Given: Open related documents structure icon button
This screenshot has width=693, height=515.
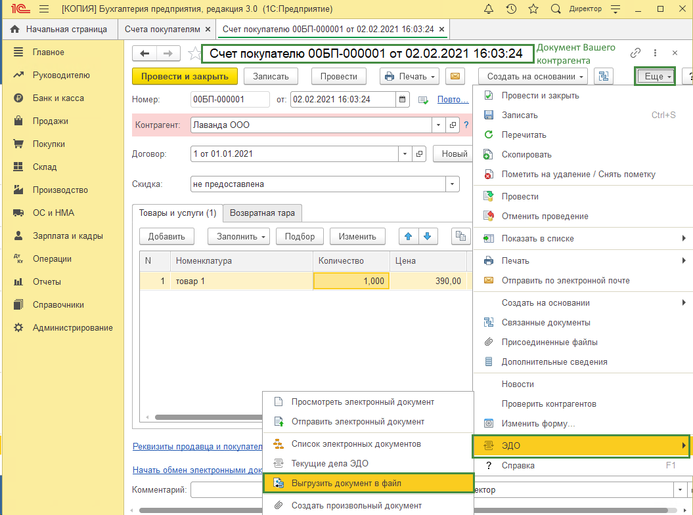Looking at the screenshot, I should pyautogui.click(x=603, y=76).
